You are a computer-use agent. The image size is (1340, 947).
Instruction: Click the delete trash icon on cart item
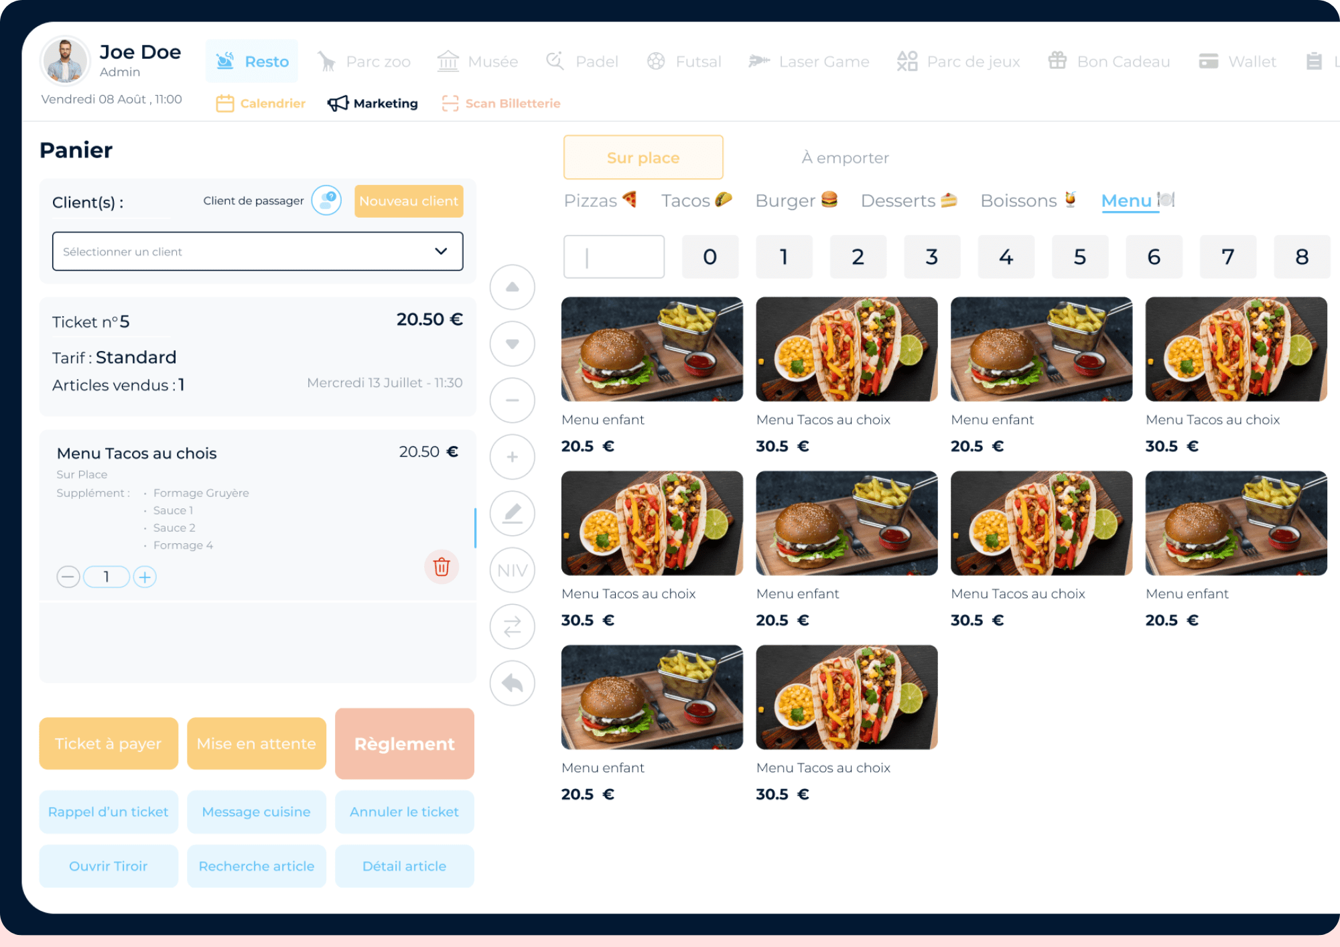[442, 567]
